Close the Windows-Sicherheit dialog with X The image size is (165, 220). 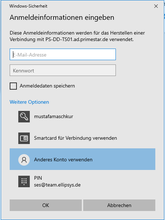point(156,6)
